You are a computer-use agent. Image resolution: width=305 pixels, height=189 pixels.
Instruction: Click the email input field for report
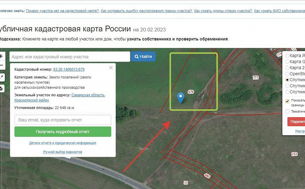click(x=63, y=120)
